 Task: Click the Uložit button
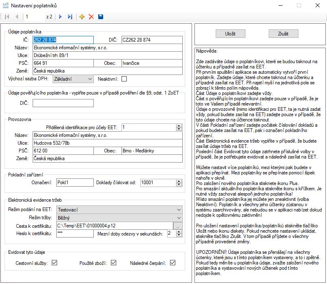coord(230,34)
